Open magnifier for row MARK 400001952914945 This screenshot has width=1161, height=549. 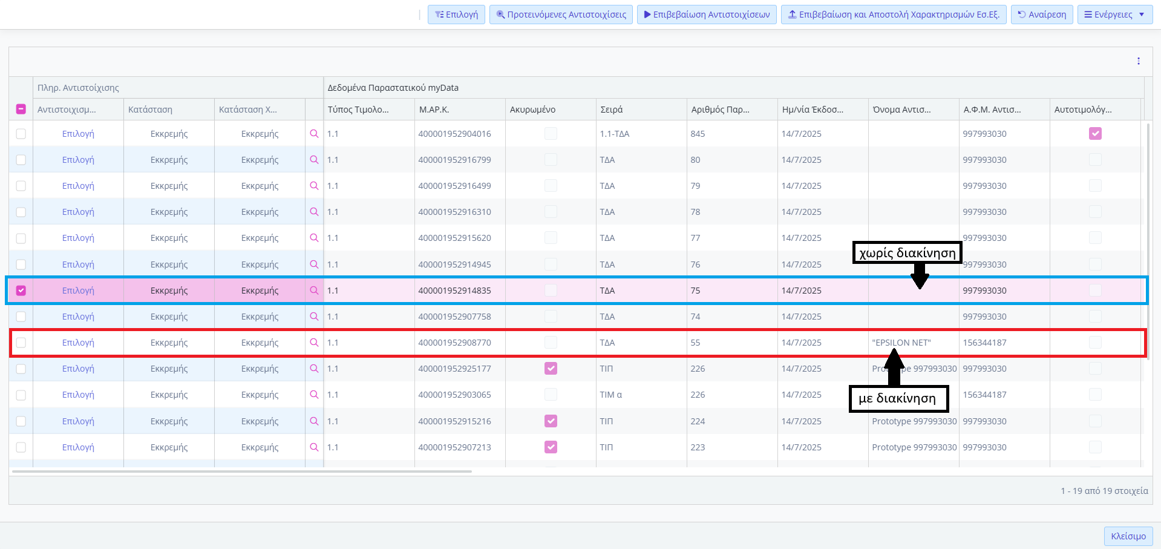coord(314,265)
